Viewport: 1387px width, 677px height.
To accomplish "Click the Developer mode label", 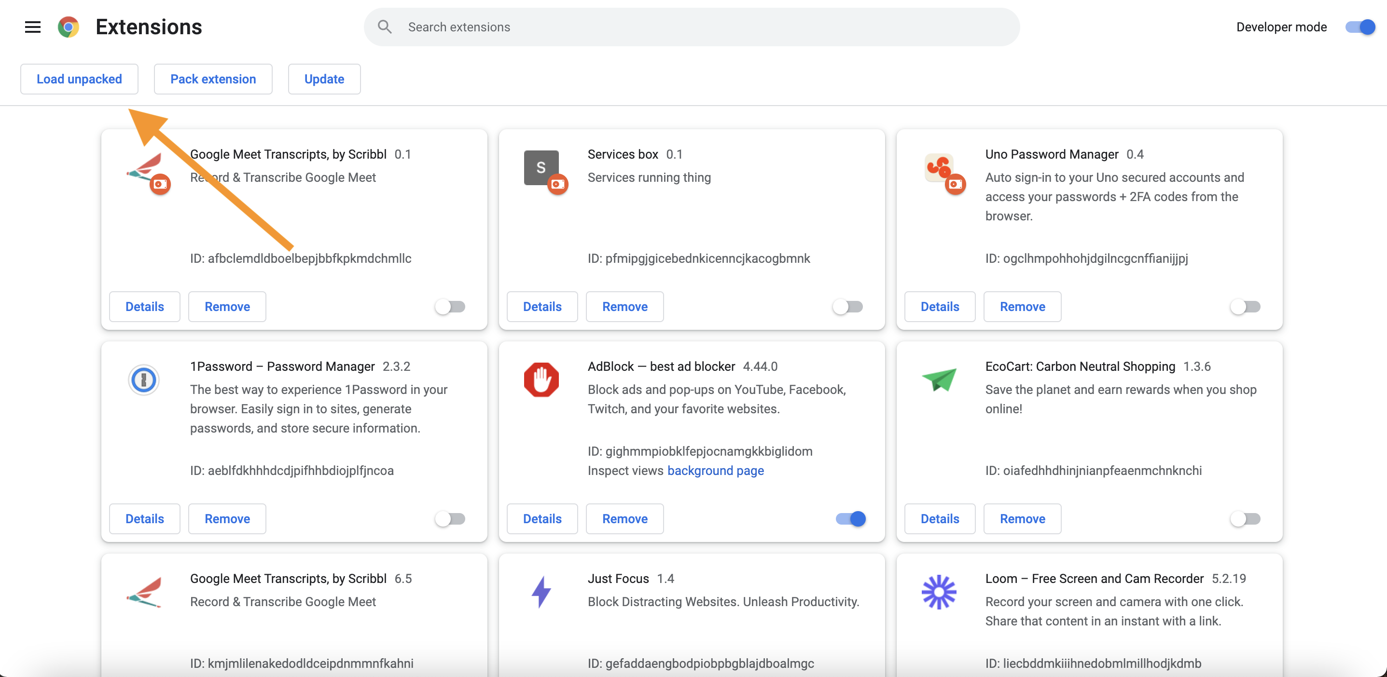I will 1281,27.
